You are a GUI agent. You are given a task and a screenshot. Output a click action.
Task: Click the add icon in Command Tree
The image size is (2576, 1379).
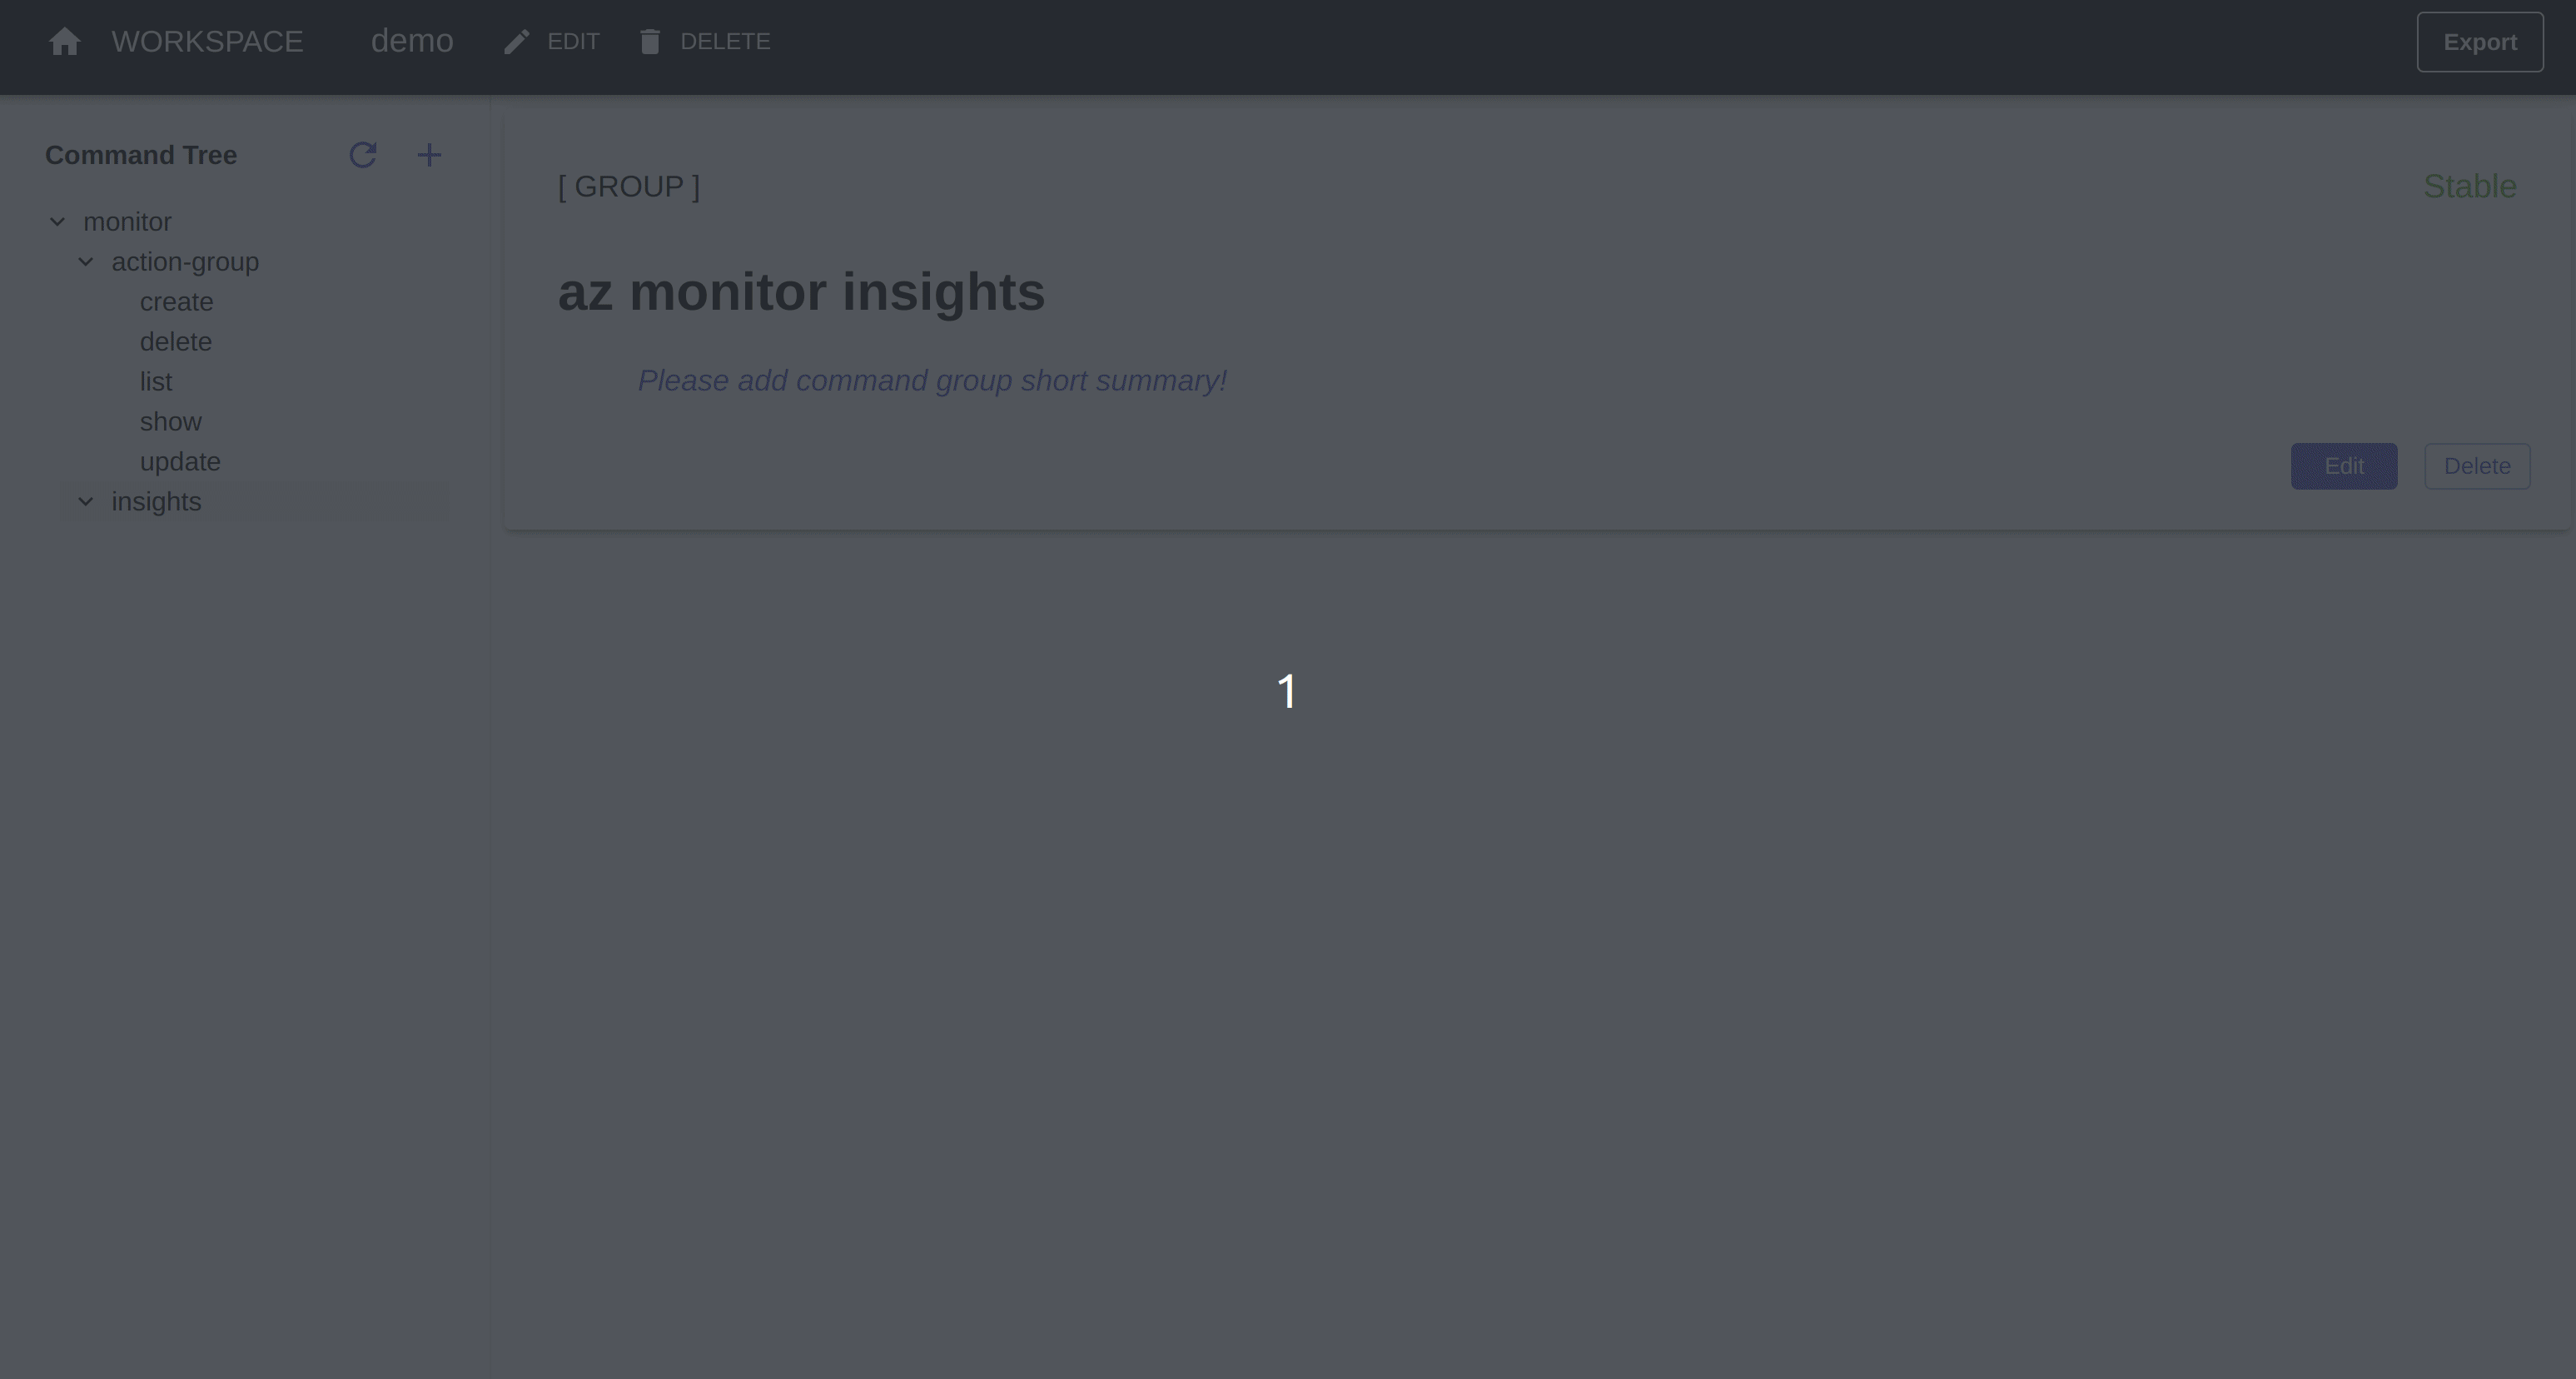(430, 155)
